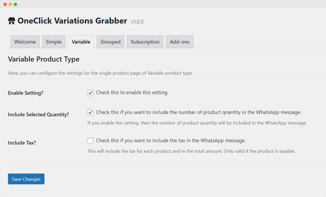This screenshot has width=326, height=197.
Task: Switch to the Grouped tab
Action: coord(110,42)
